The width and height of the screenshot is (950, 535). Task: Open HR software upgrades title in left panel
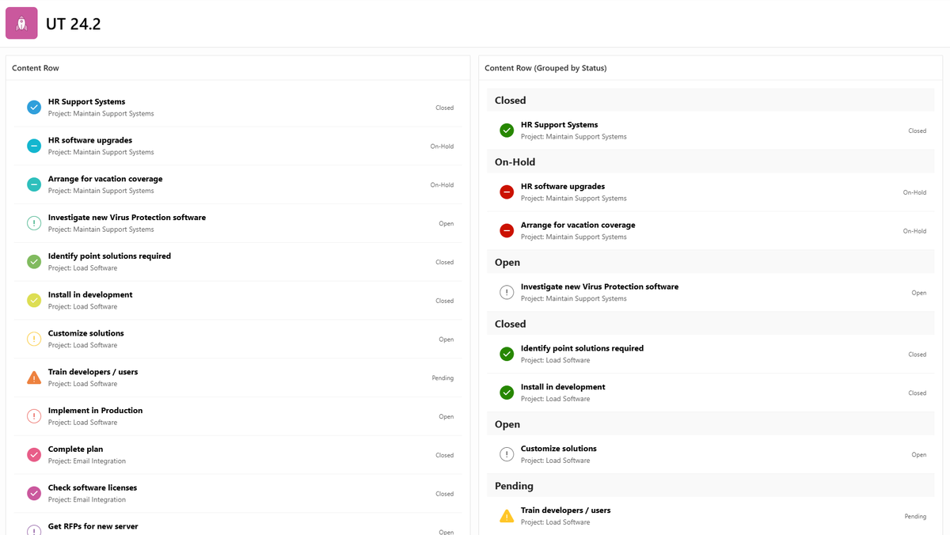(90, 140)
